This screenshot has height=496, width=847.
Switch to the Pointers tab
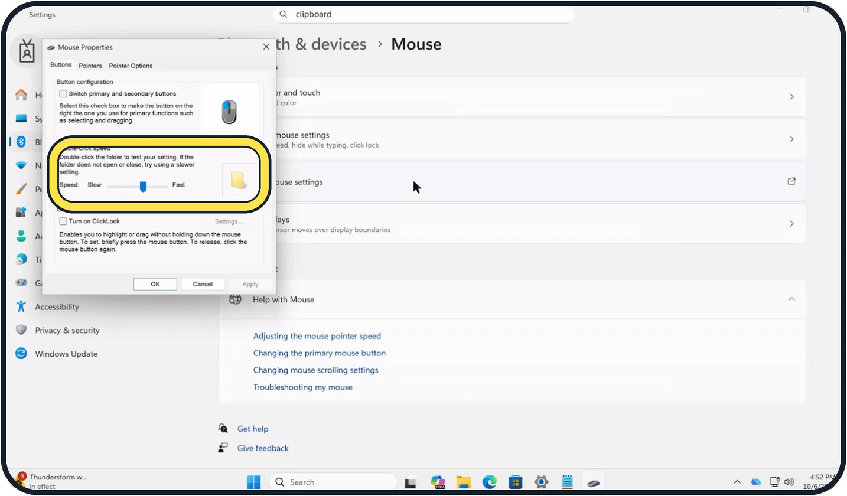point(90,66)
